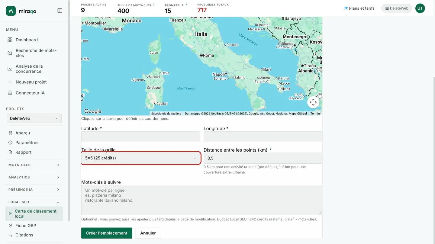
Task: Click the Paramètres gear icon
Action: point(10,143)
